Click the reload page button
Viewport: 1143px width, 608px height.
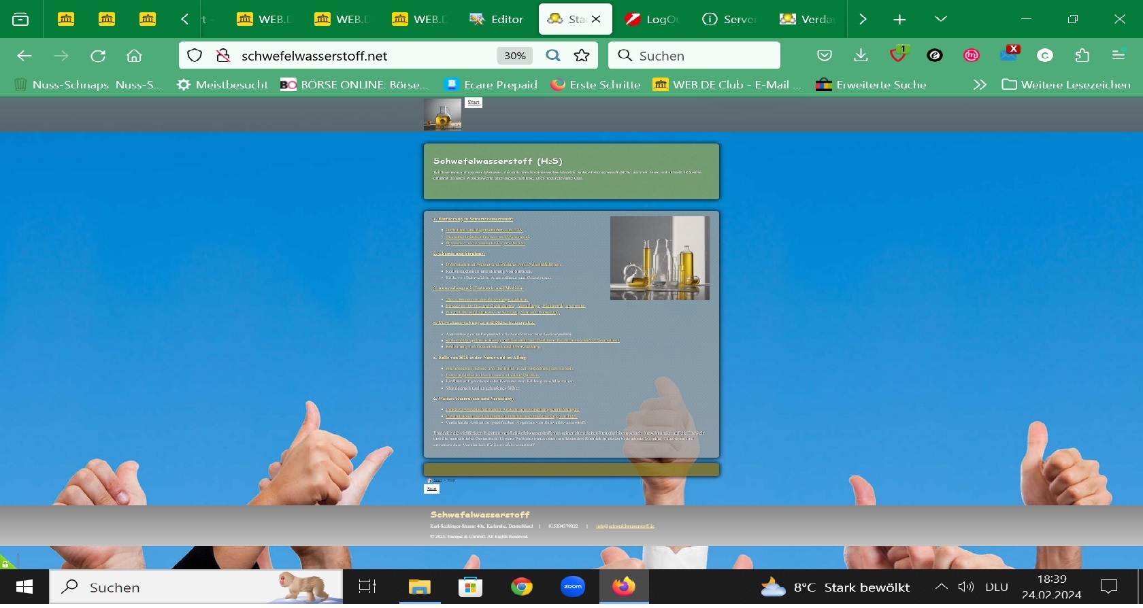pyautogui.click(x=98, y=56)
